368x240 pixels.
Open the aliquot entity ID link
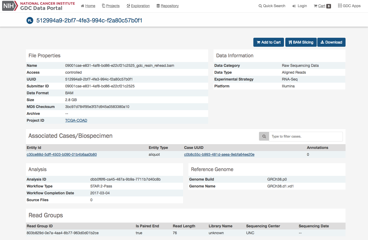[x=62, y=154]
